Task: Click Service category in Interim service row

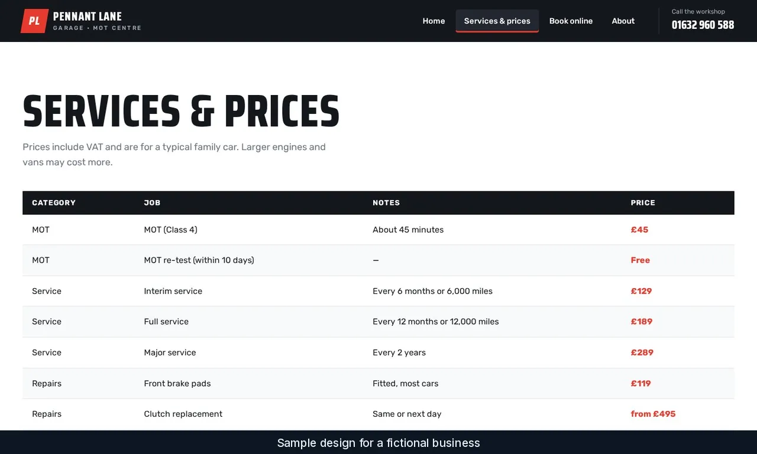Action: [x=47, y=291]
